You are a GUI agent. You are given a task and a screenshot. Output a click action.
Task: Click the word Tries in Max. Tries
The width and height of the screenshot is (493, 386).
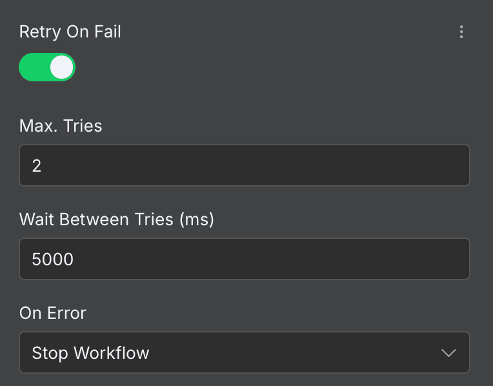pos(82,125)
